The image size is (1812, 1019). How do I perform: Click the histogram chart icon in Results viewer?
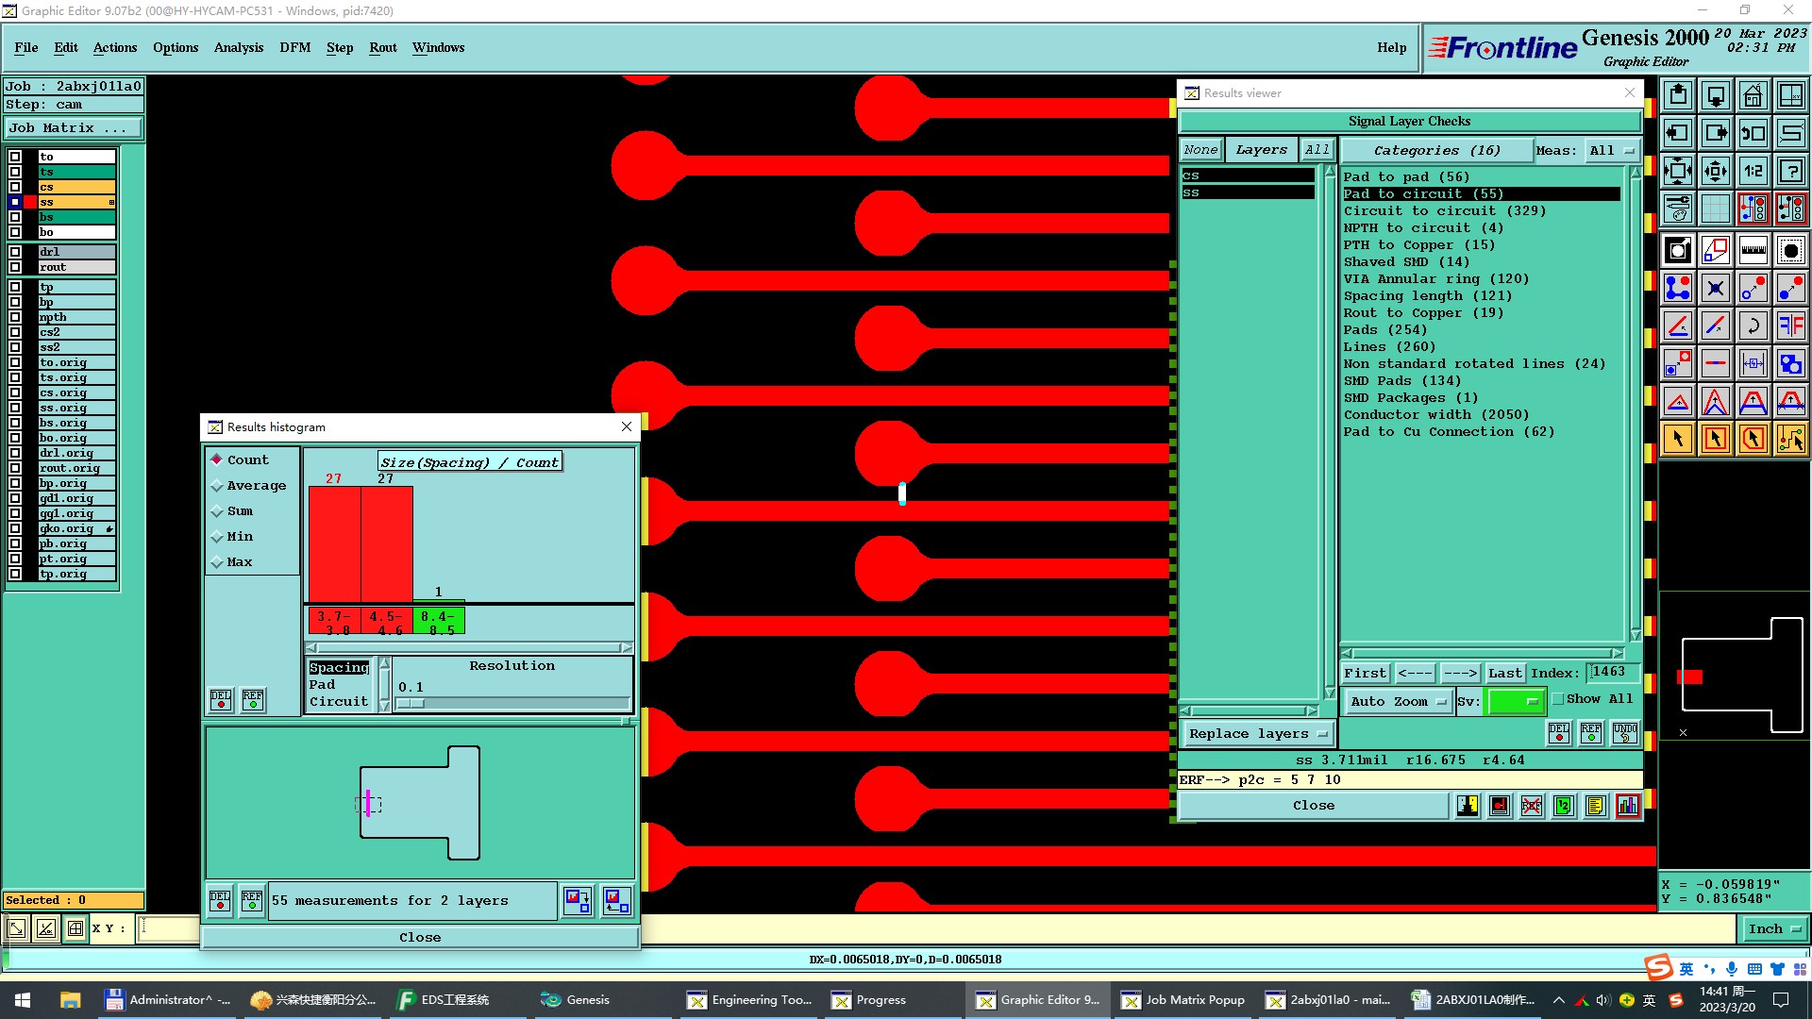pos(1627,806)
